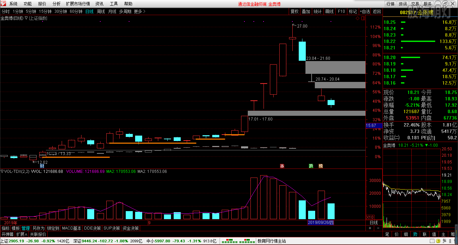Open the 叠加 overlay menu
Viewport: 458px width, 245px height.
306,11
